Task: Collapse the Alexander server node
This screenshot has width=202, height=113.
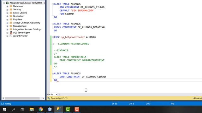Action: tap(4, 3)
